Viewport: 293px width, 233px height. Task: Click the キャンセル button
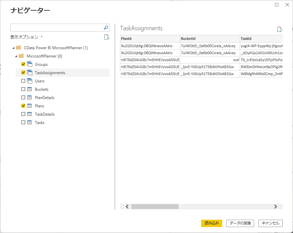coord(270,223)
